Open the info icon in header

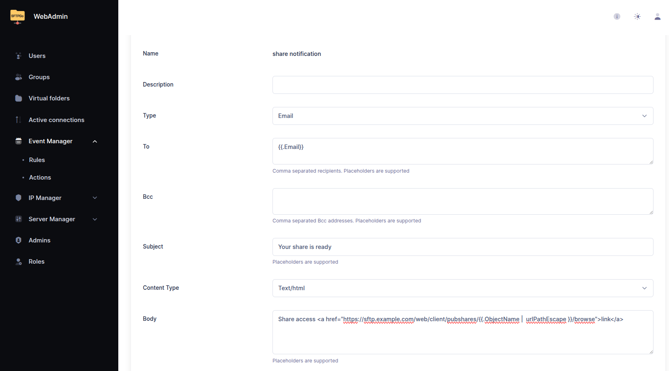(x=617, y=16)
